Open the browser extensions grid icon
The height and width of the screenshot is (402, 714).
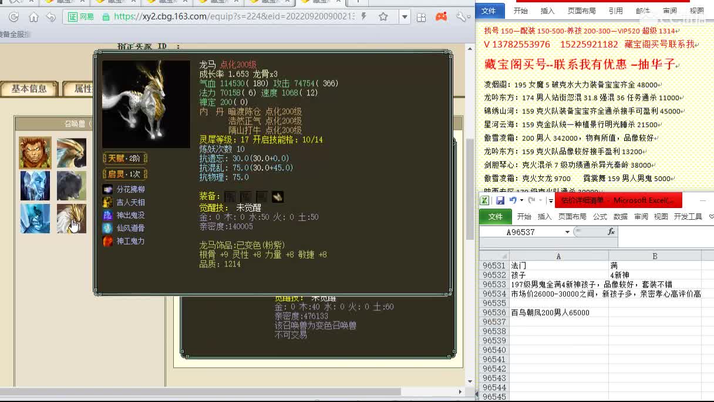click(x=421, y=17)
